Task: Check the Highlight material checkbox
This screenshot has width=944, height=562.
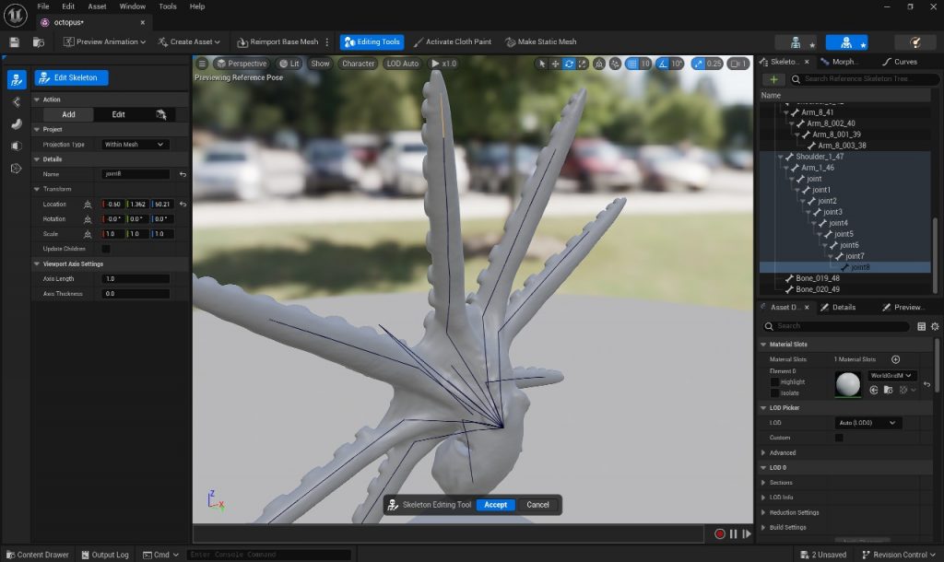Action: click(774, 381)
